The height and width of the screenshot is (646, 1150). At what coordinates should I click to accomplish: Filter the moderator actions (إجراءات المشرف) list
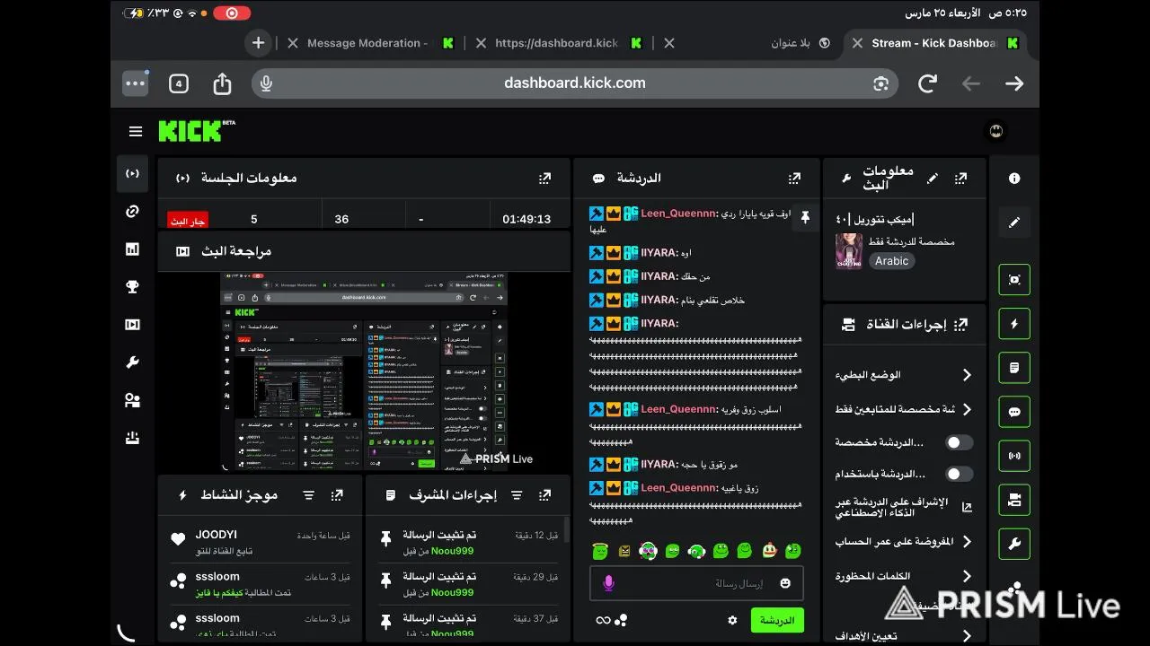(x=517, y=494)
